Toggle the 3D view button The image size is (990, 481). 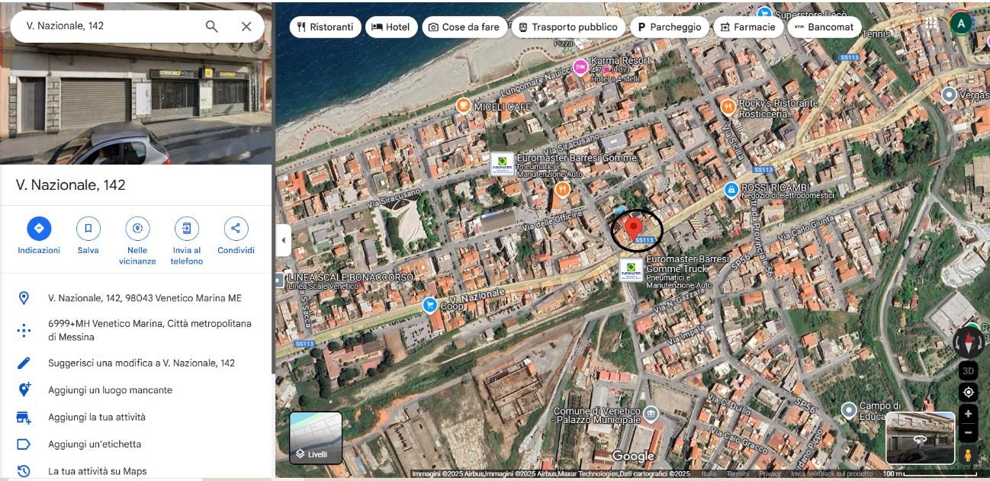coord(969,371)
